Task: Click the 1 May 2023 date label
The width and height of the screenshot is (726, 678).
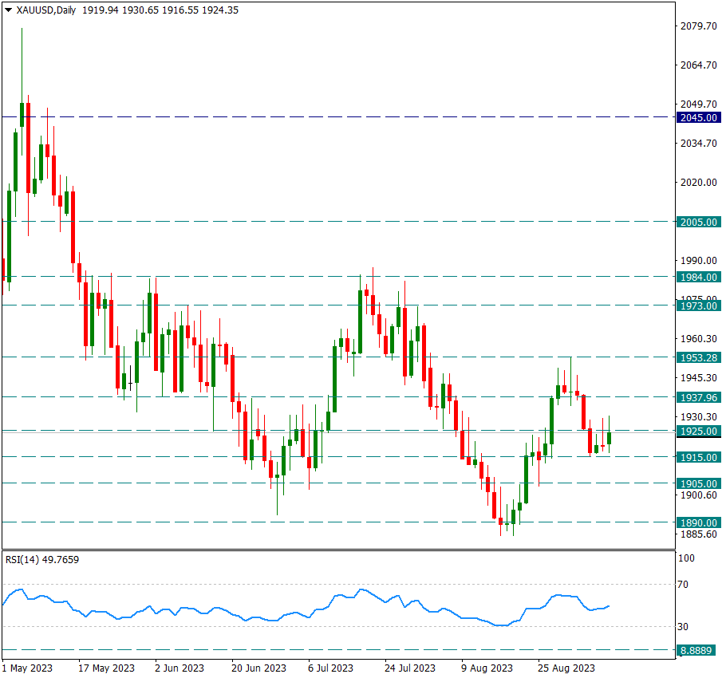Action: [x=27, y=668]
